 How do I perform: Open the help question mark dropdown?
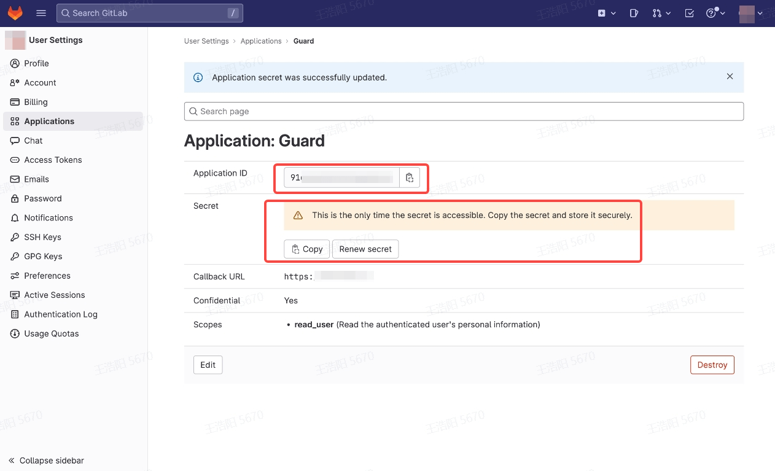pos(715,13)
